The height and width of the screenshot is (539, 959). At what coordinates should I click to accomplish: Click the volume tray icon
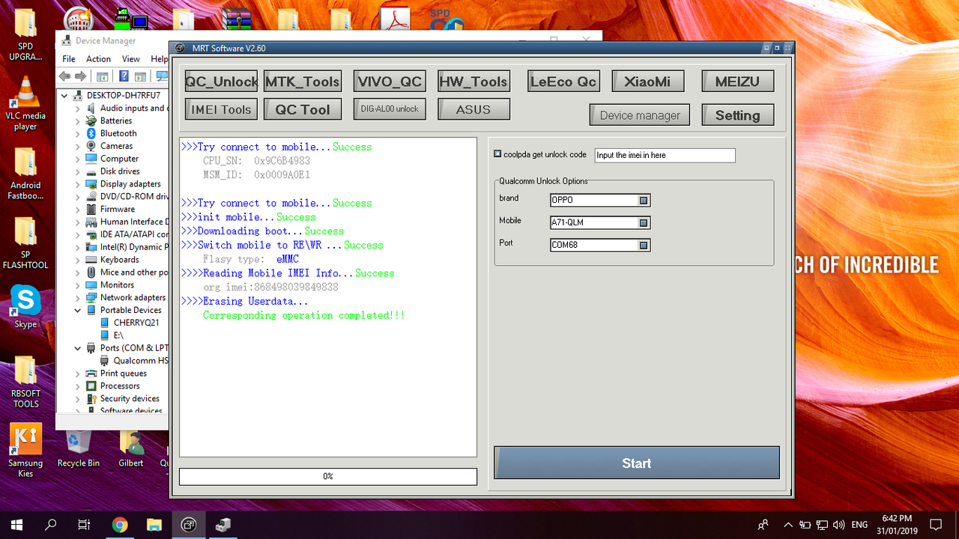point(838,525)
